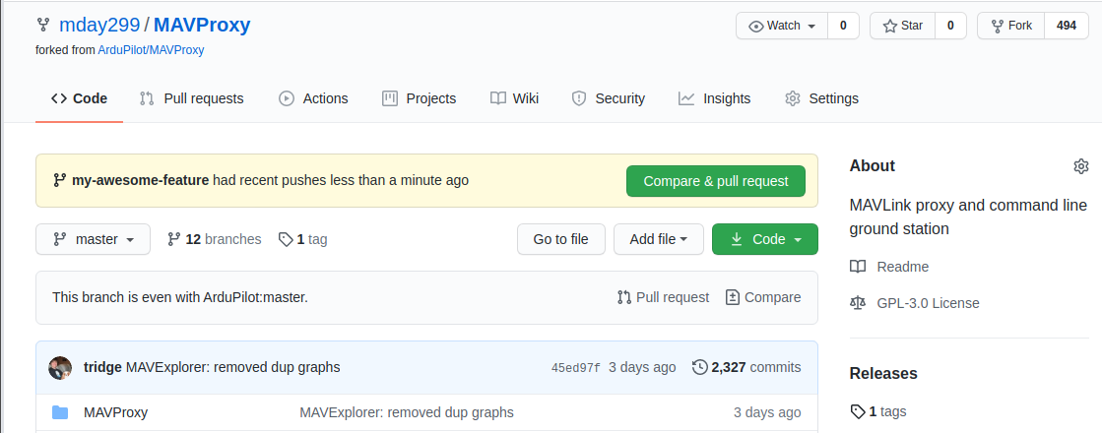Open the MAVProxy repository name link
Viewport: 1102px width, 433px height.
coord(202,26)
